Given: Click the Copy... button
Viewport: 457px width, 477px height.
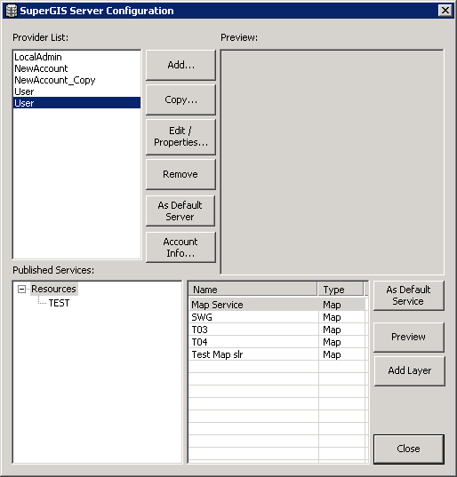Looking at the screenshot, I should click(x=180, y=99).
